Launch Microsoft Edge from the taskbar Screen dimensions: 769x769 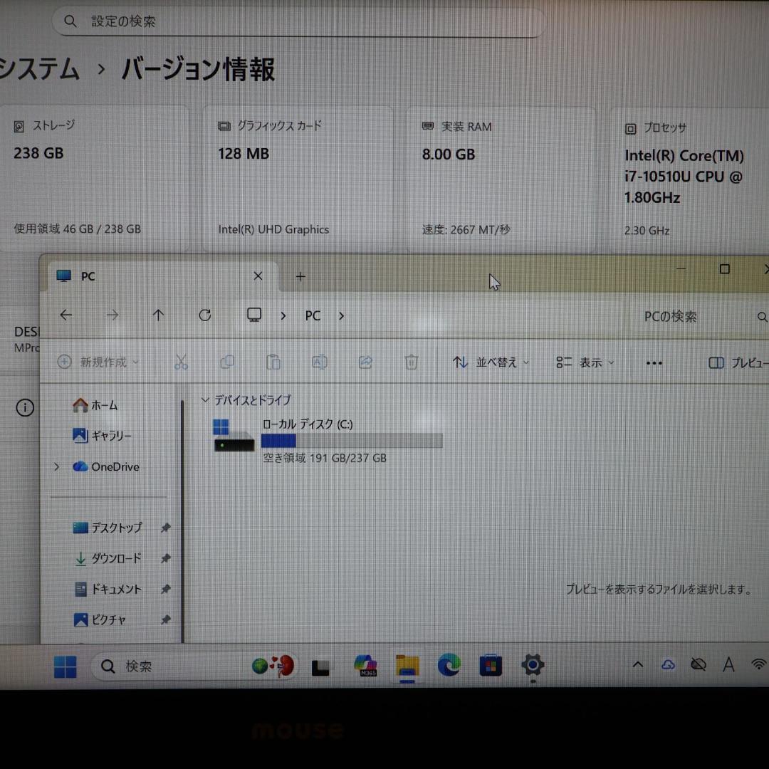[449, 666]
